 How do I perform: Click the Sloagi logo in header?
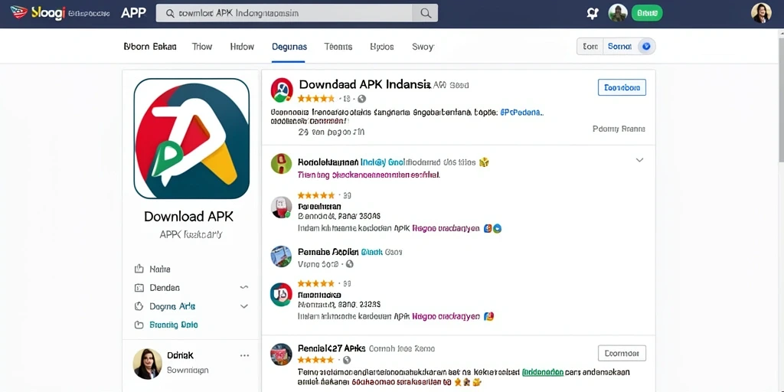[38, 13]
